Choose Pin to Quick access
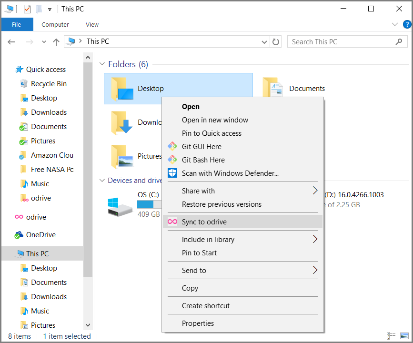Viewport: 413px width, 343px height. [242, 133]
